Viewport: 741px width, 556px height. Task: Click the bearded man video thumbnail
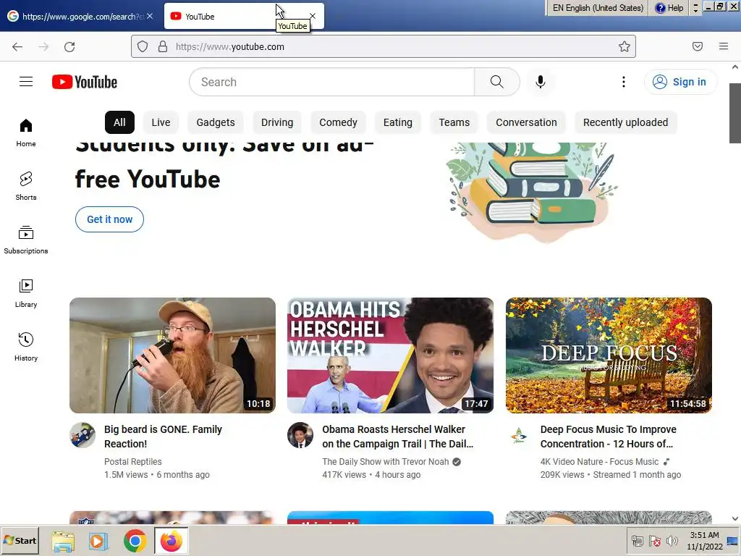click(172, 355)
